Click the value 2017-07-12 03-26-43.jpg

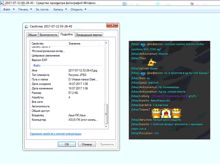coord(83,70)
